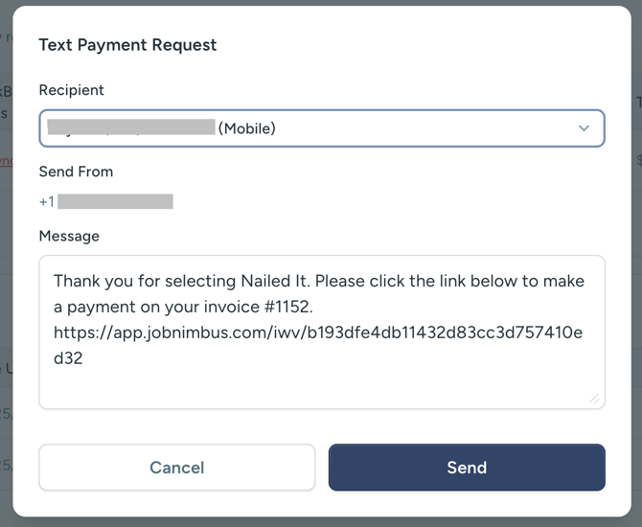Expand the Recipient dropdown chevron
The width and height of the screenshot is (642, 527).
[x=584, y=128]
